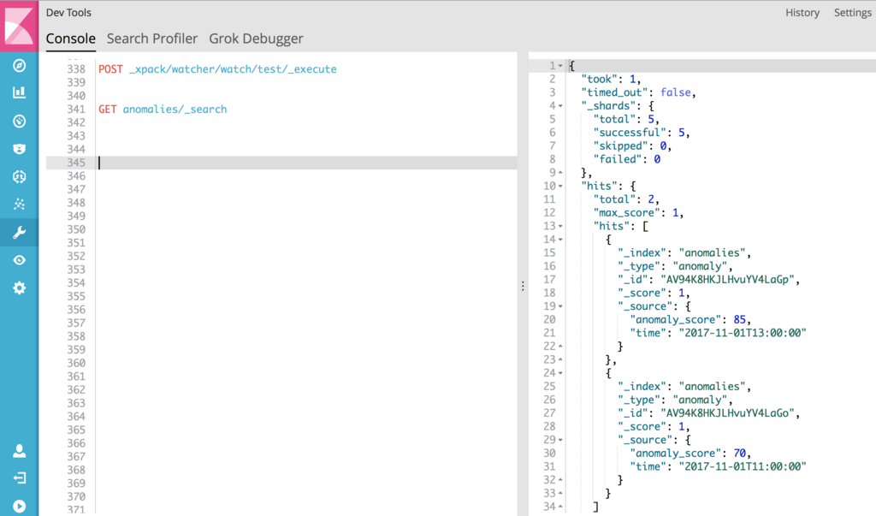Click the "anomaly_score": 70 line
Screen dimensions: 876x516
tap(690, 454)
